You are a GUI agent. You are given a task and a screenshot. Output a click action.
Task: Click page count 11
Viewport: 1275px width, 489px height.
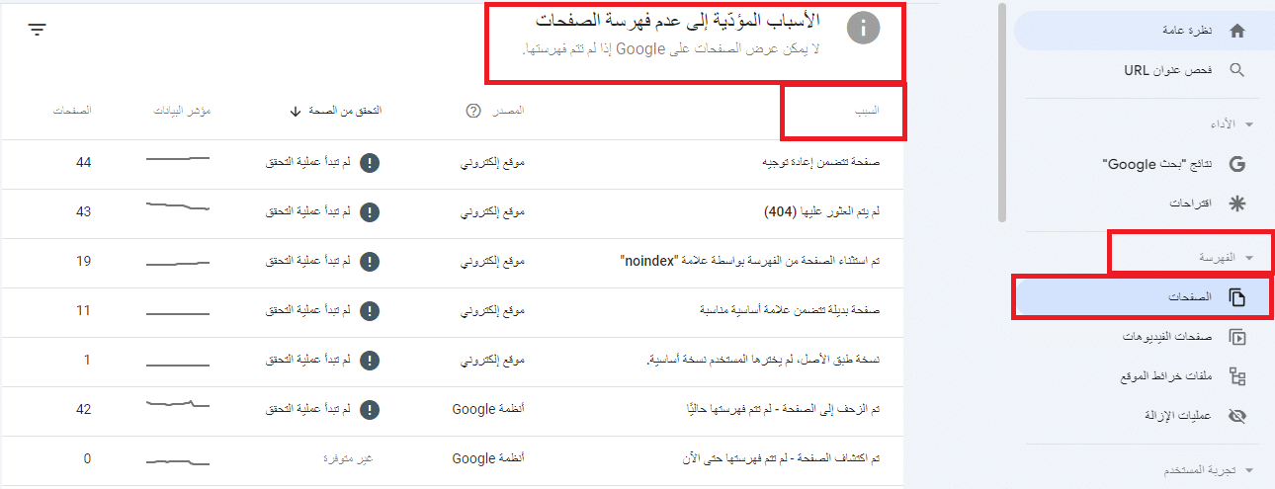pos(83,311)
